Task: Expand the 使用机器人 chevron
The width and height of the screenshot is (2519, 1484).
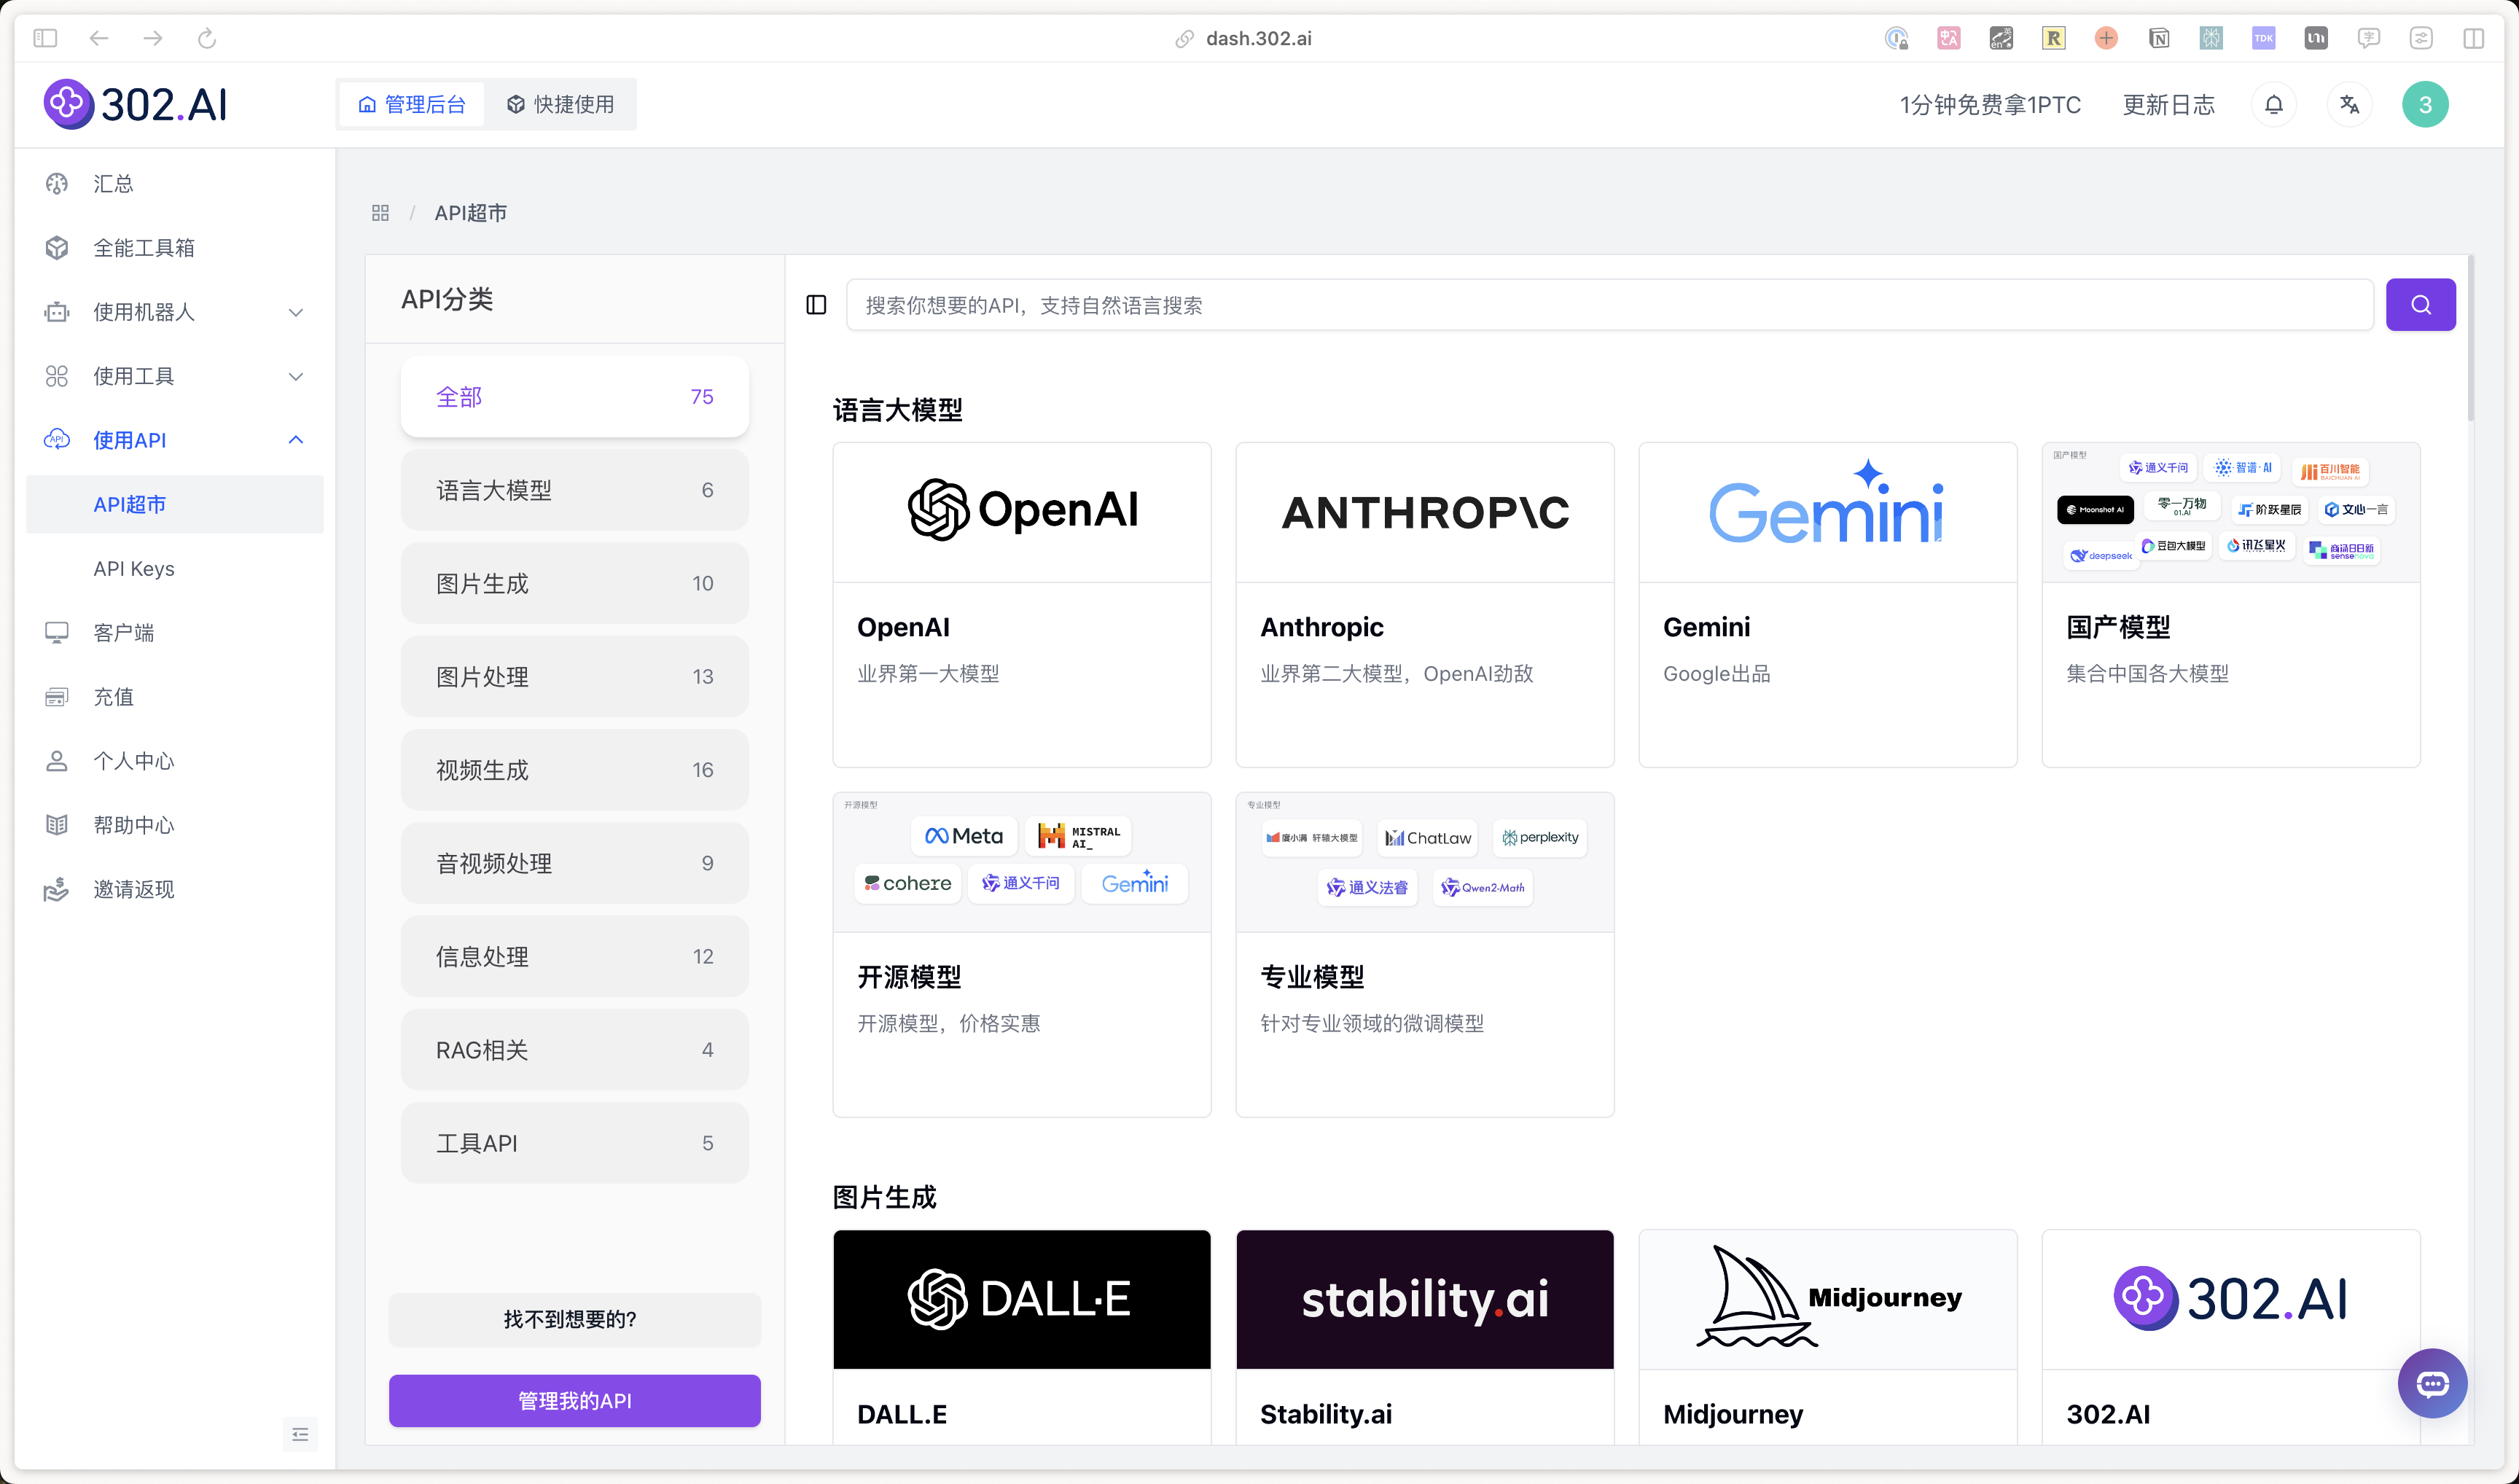Action: pos(296,312)
